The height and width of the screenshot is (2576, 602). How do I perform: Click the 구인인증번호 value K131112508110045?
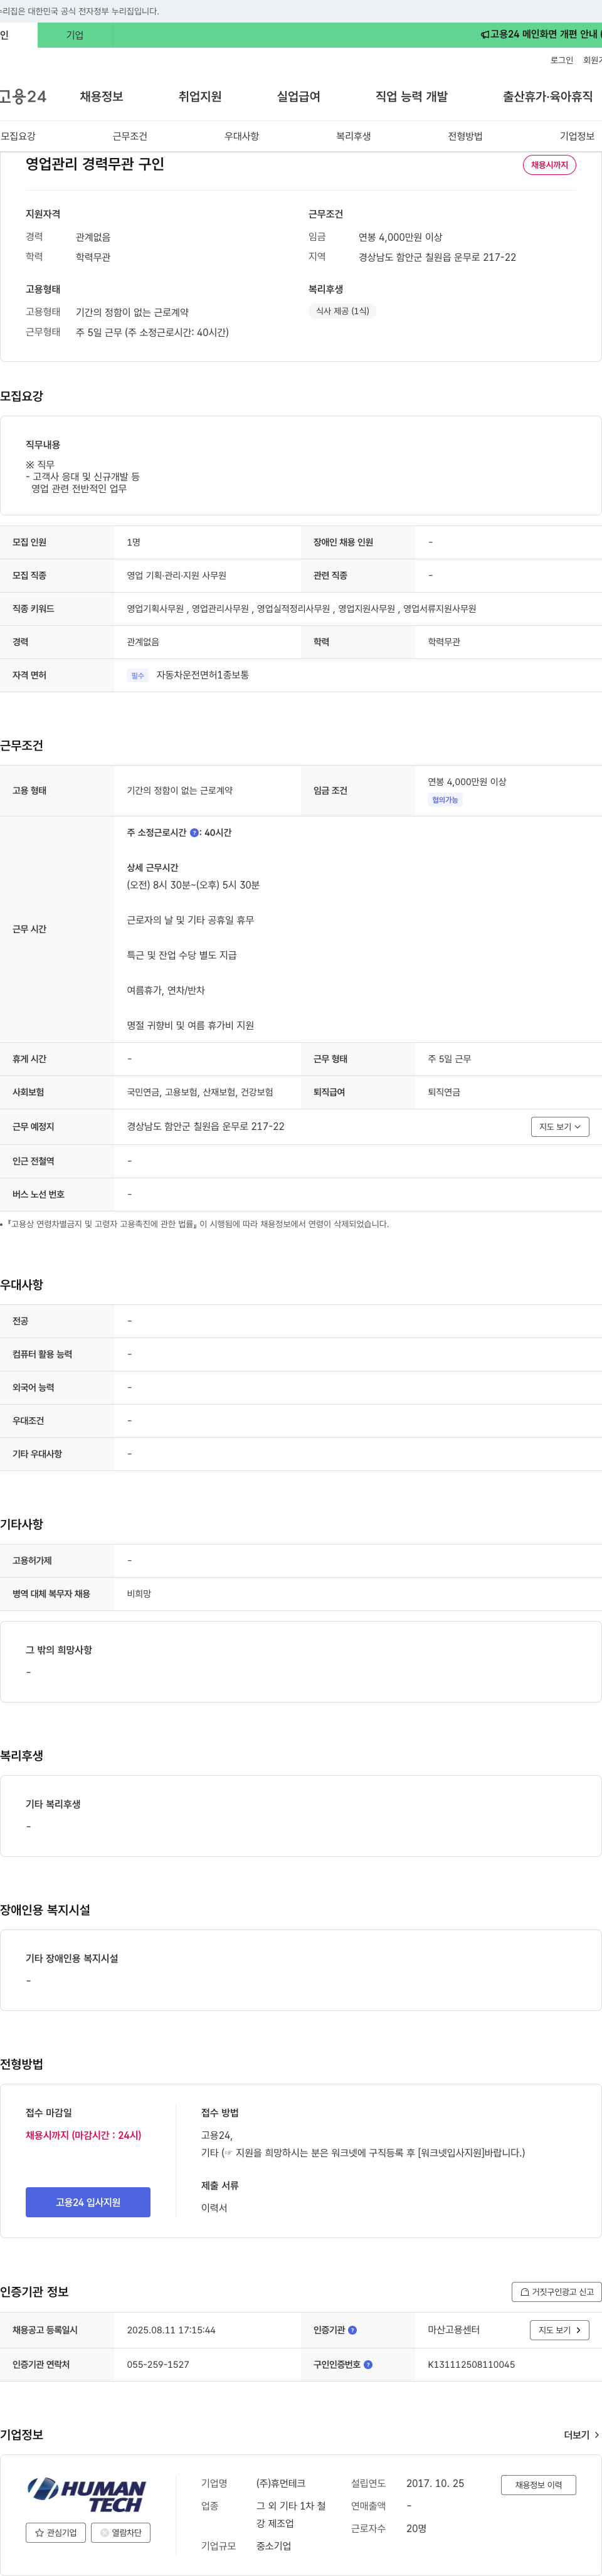click(471, 2364)
